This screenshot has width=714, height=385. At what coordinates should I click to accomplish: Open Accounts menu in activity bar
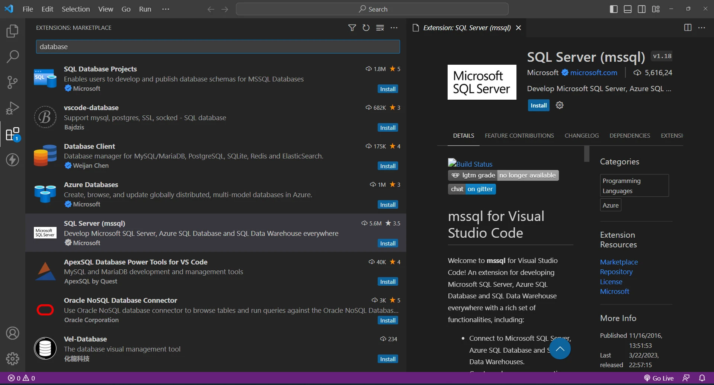[12, 333]
